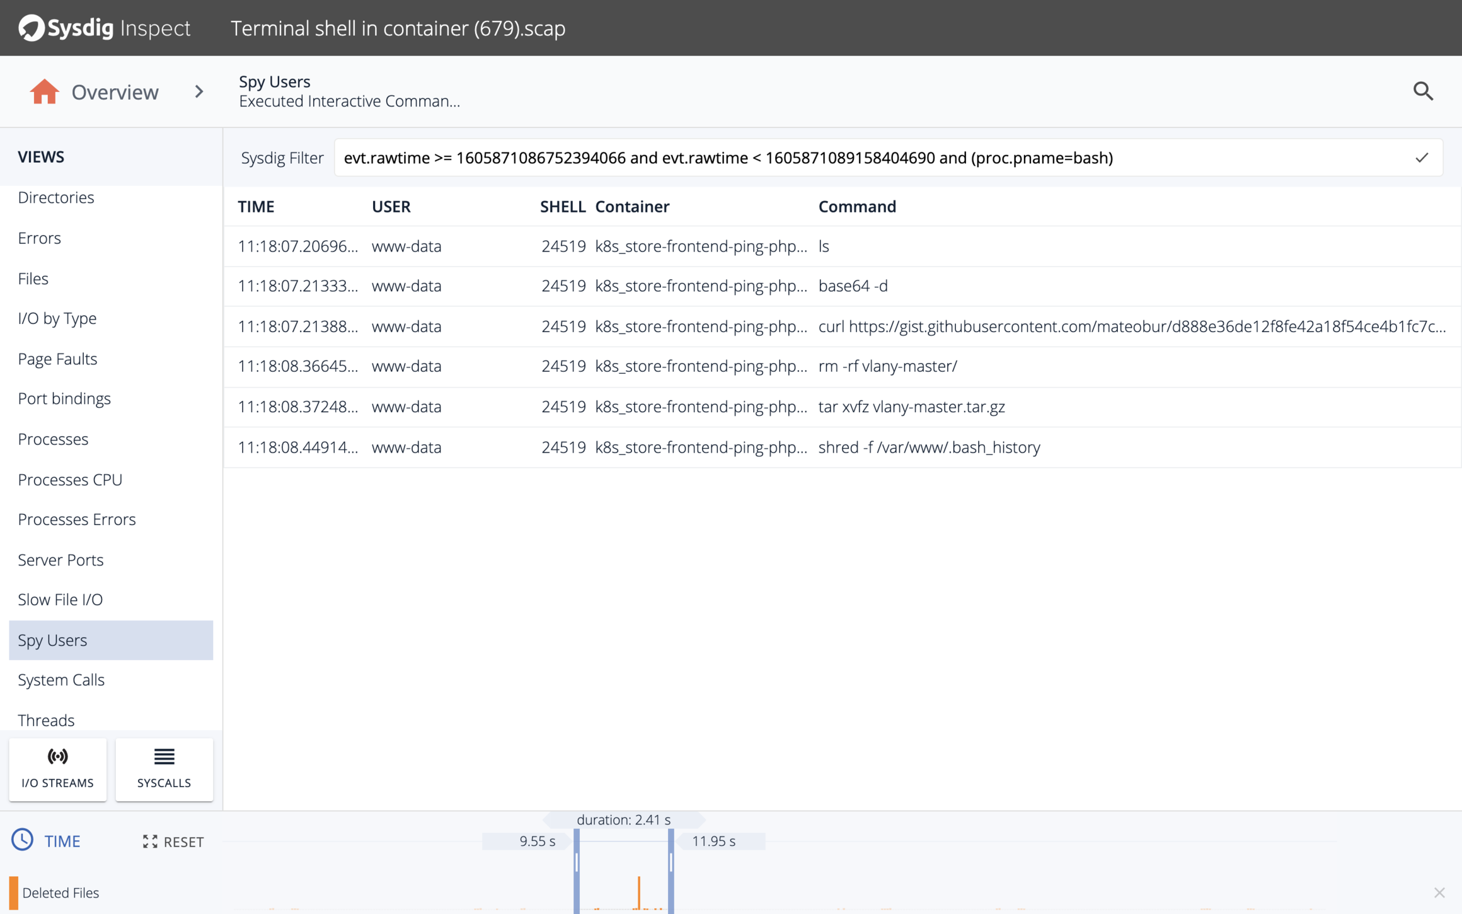
Task: Select the row with command 'ls'
Action: pos(842,246)
